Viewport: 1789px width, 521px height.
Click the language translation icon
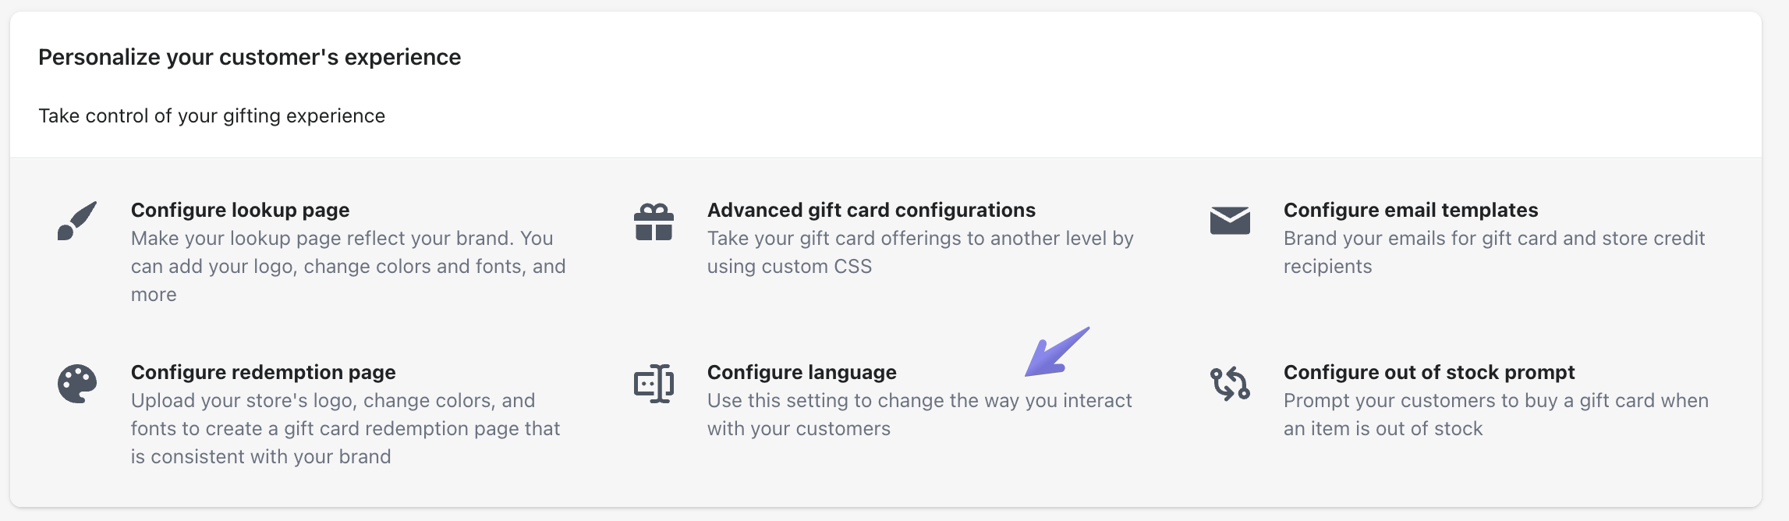(x=654, y=384)
